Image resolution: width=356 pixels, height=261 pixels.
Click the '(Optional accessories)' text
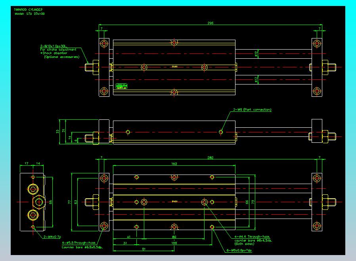(62, 57)
